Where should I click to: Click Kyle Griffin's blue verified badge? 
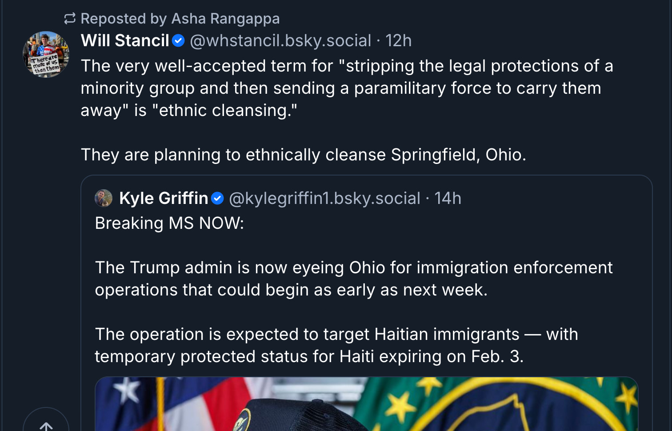click(217, 198)
